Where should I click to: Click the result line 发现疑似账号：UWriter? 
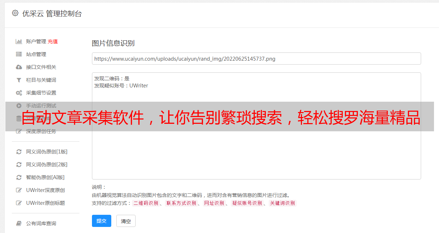point(121,86)
